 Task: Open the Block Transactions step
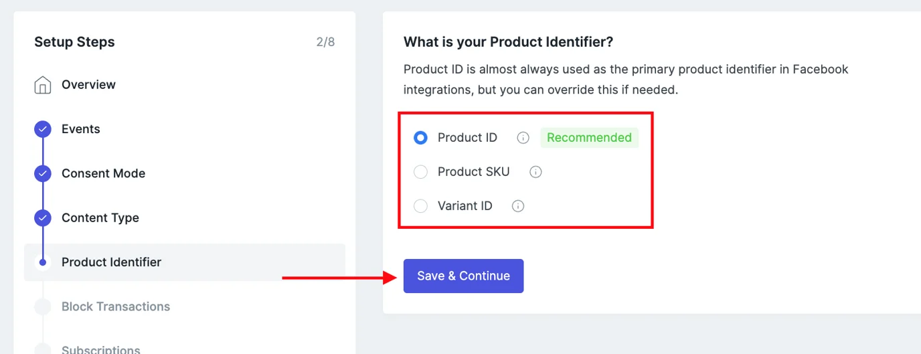[116, 306]
